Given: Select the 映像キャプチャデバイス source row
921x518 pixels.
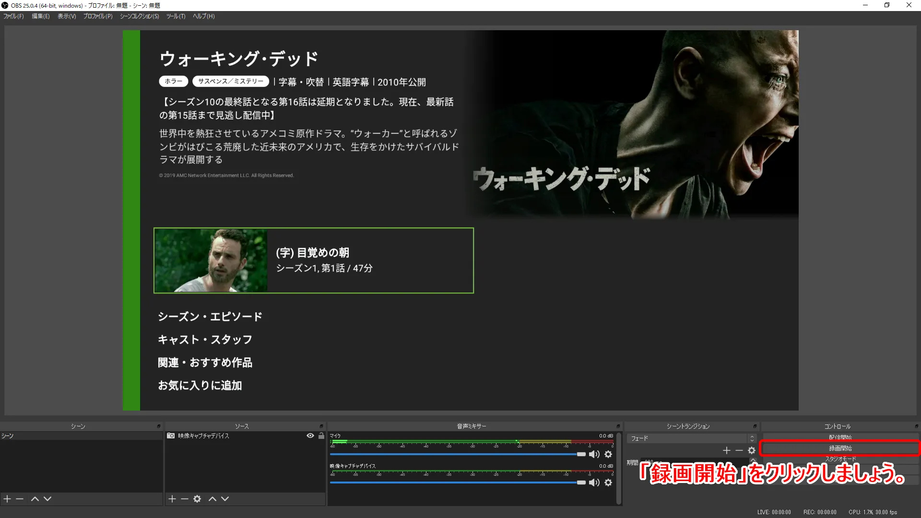Looking at the screenshot, I should click(245, 436).
